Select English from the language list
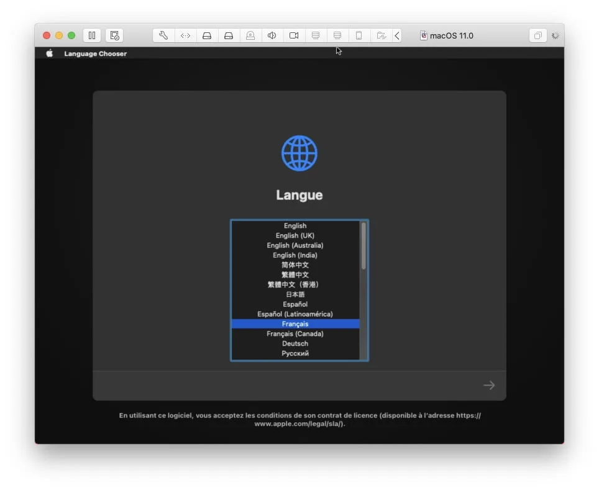 coord(295,226)
